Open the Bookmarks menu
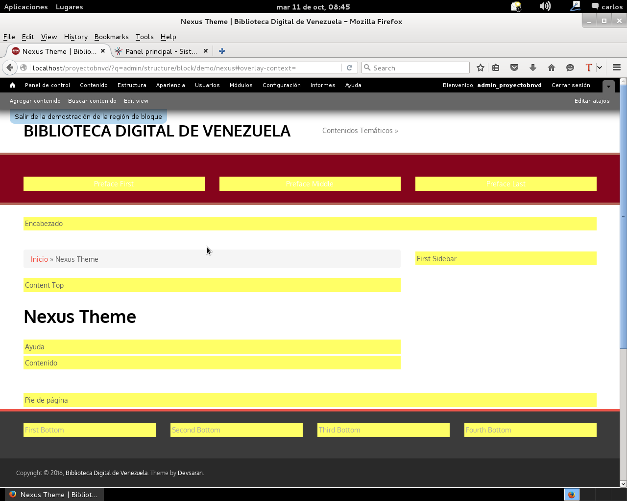 112,37
